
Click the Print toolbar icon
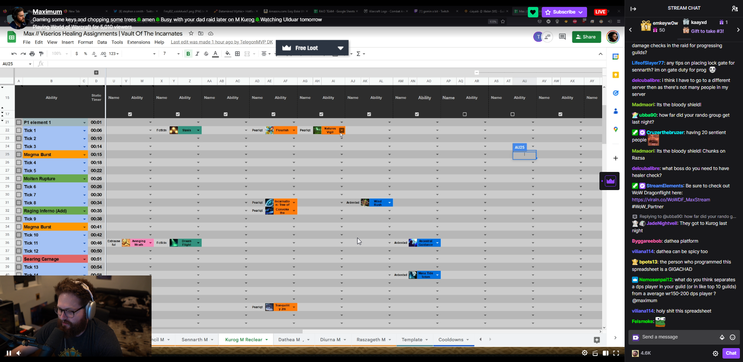coord(32,54)
